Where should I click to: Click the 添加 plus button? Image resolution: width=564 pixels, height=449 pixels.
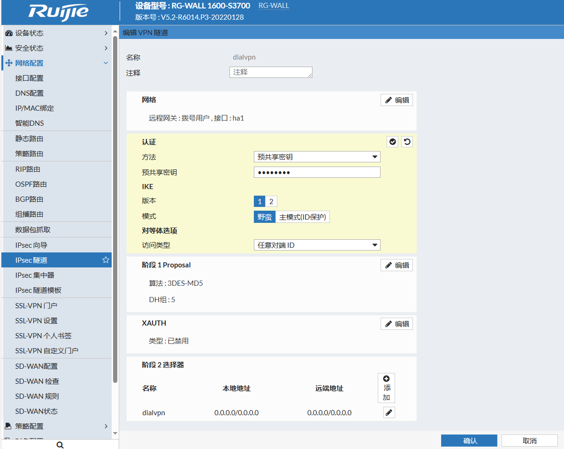point(386,388)
